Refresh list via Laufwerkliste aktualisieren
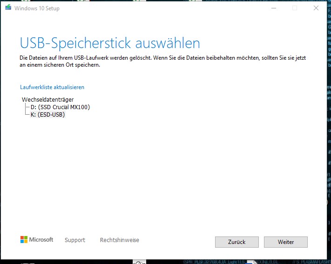331x264 pixels. (52, 87)
